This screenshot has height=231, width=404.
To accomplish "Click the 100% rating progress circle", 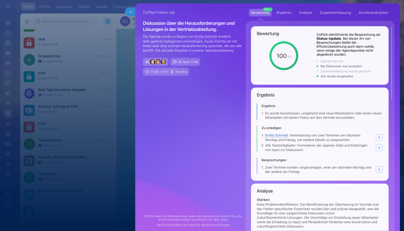I will pos(283,56).
